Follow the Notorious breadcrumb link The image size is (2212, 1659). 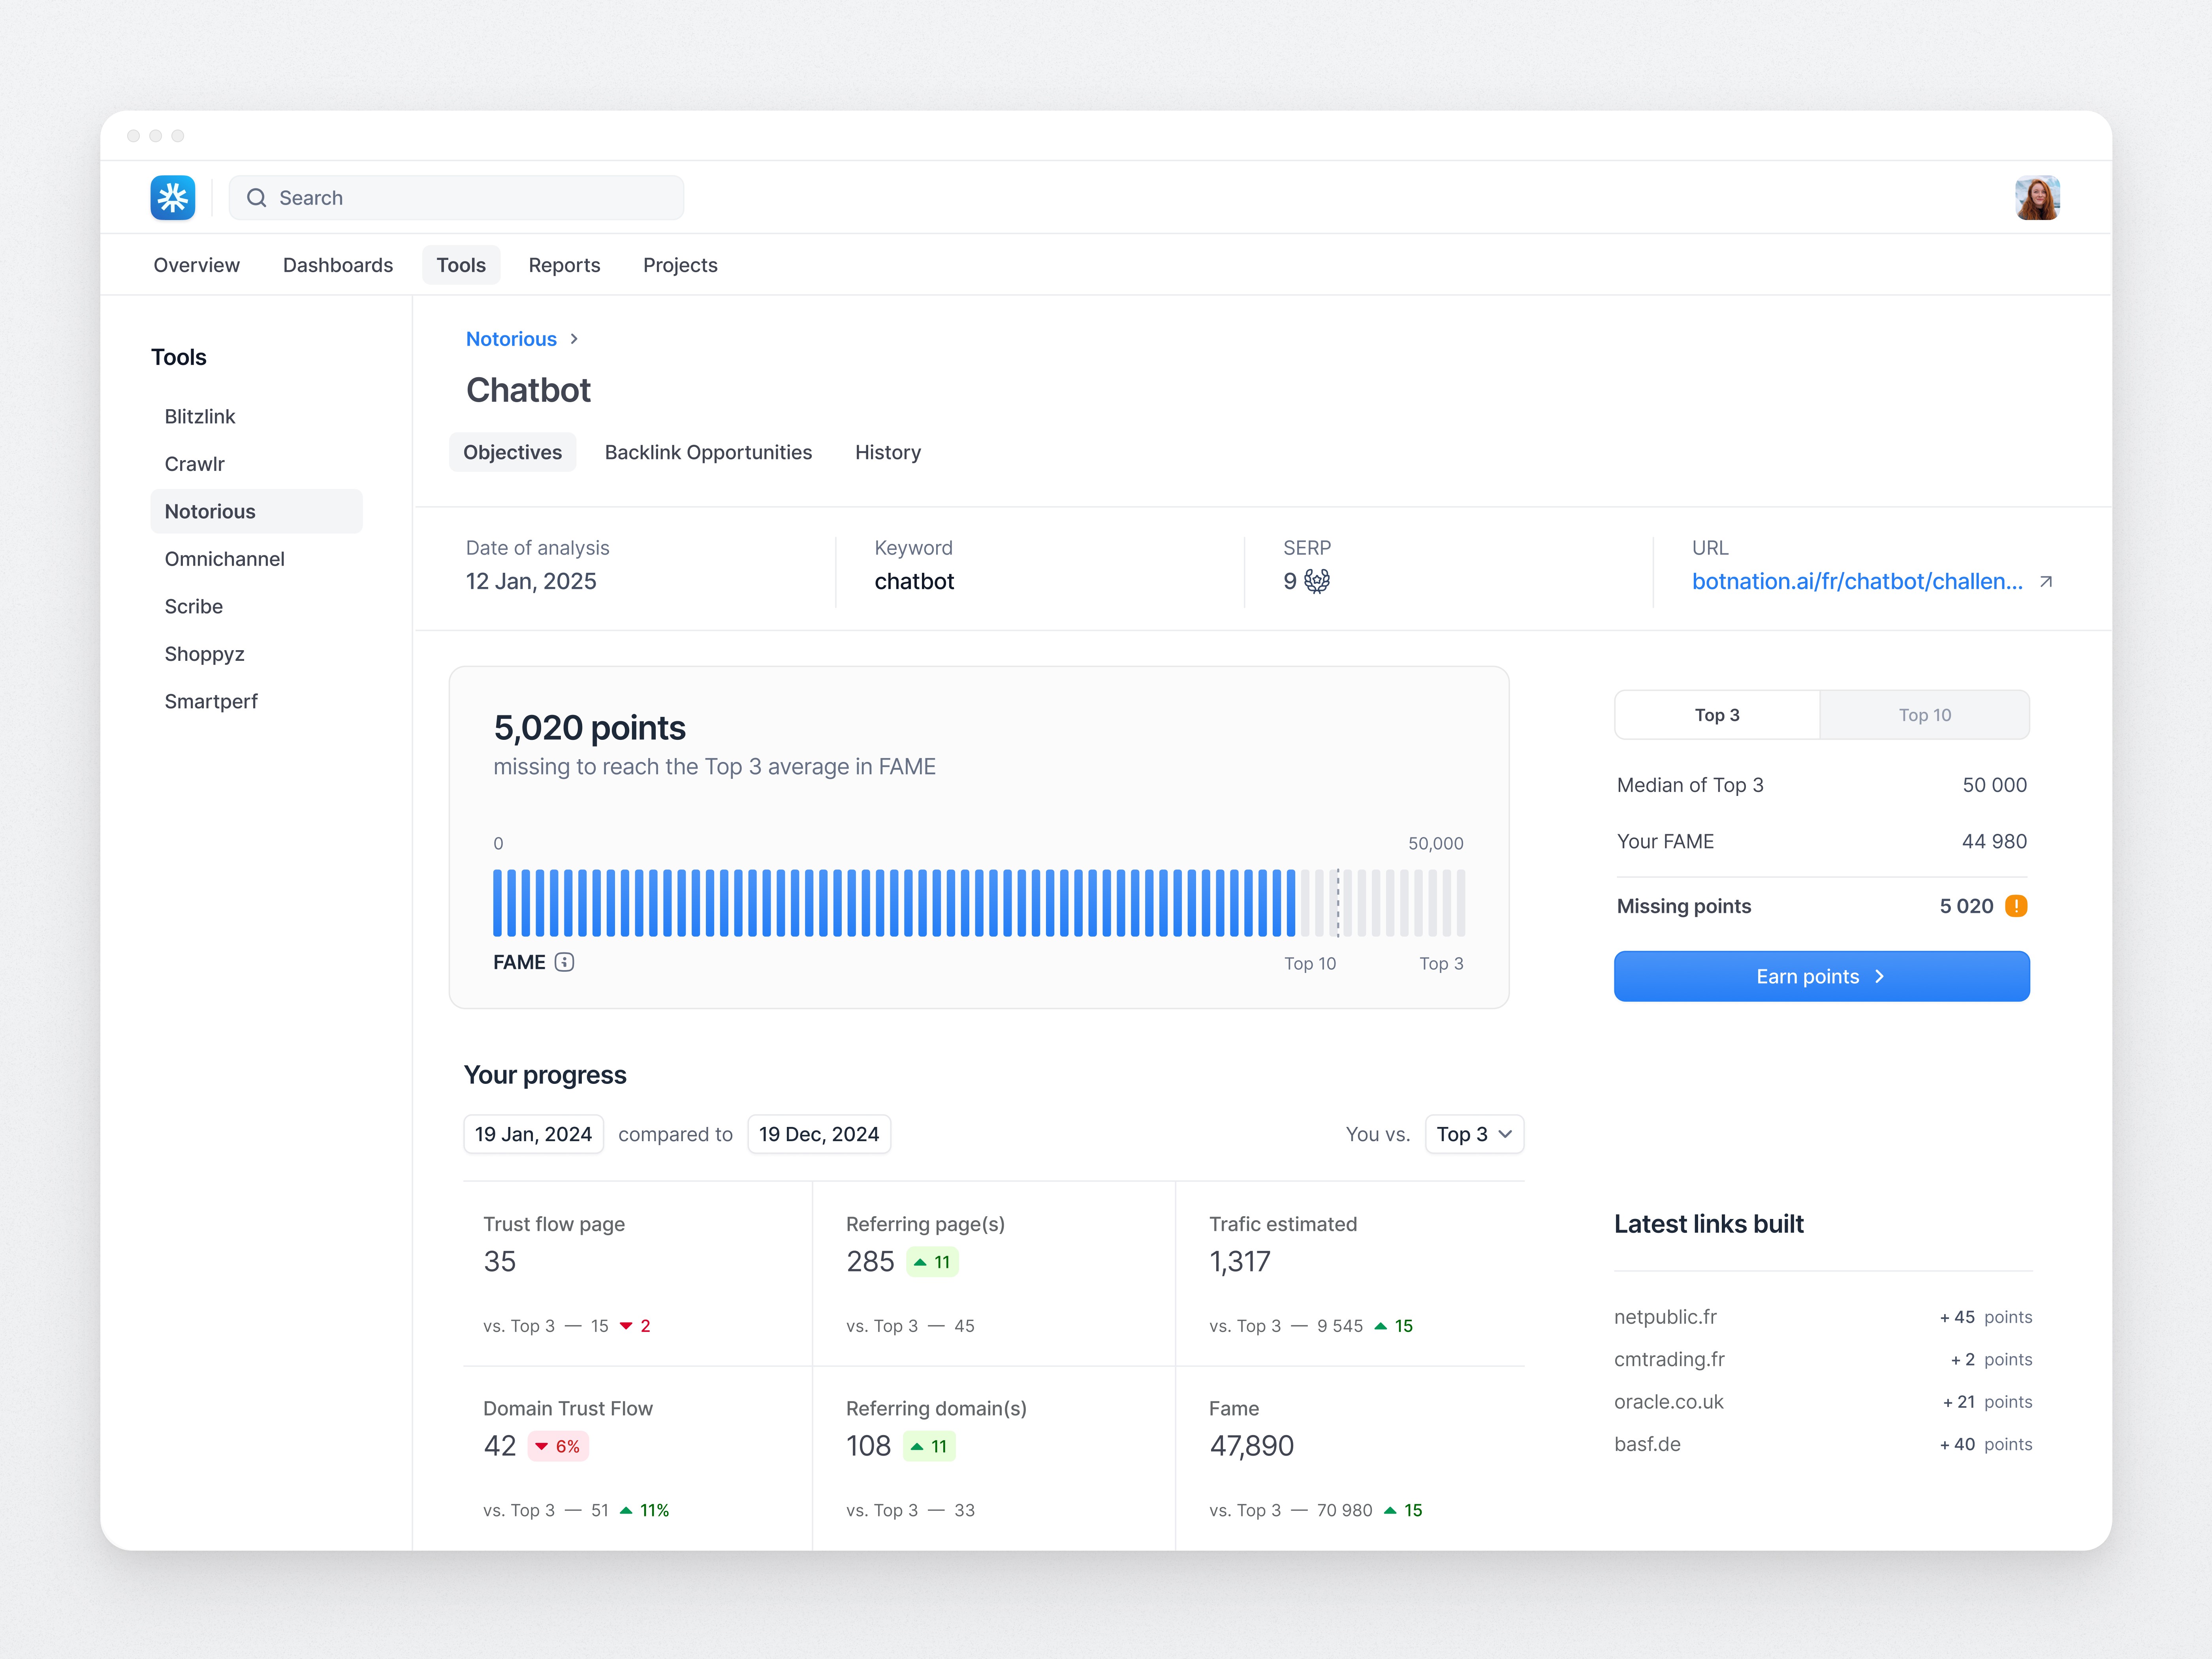(x=511, y=339)
